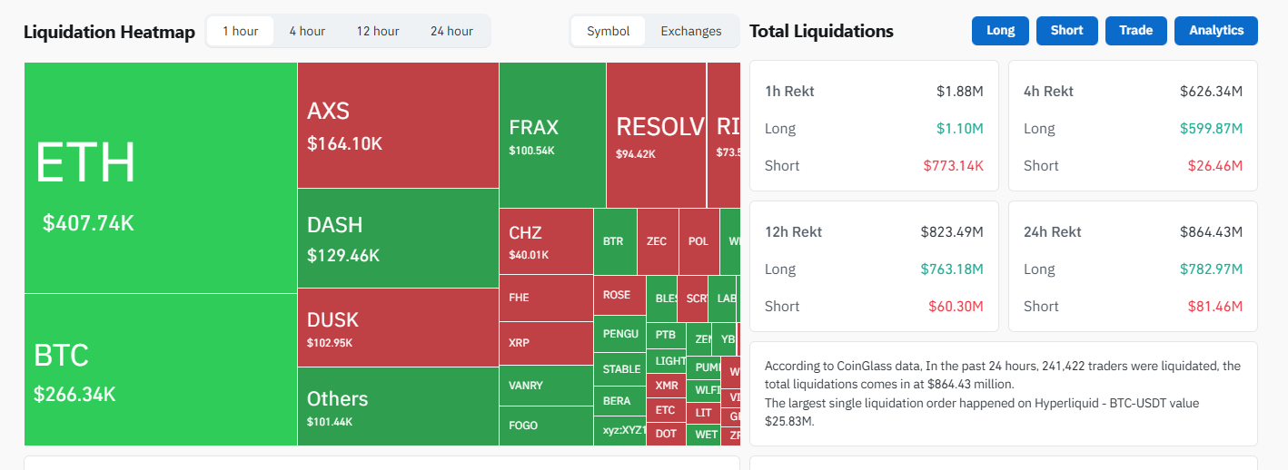The image size is (1288, 470).
Task: Select the CHZ heatmap tile
Action: [546, 241]
